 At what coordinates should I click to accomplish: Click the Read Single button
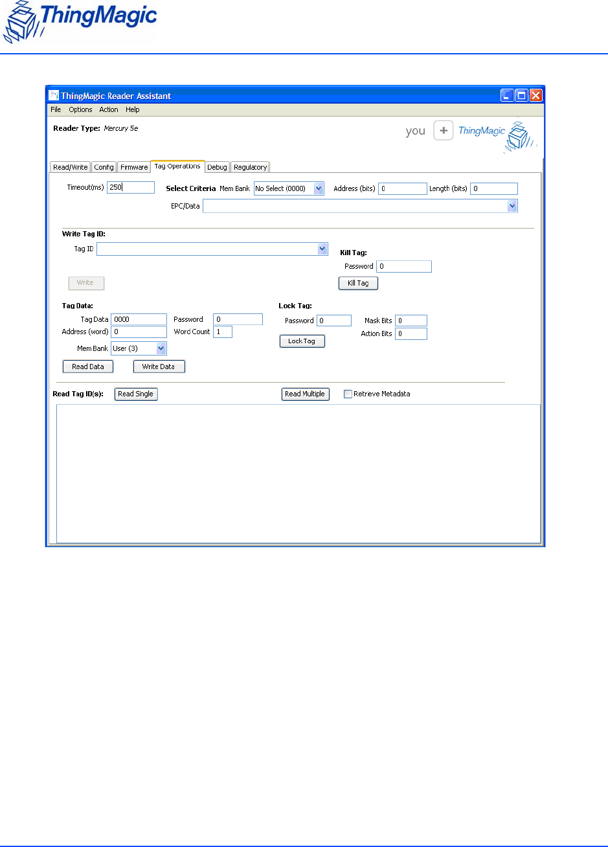pyautogui.click(x=136, y=394)
